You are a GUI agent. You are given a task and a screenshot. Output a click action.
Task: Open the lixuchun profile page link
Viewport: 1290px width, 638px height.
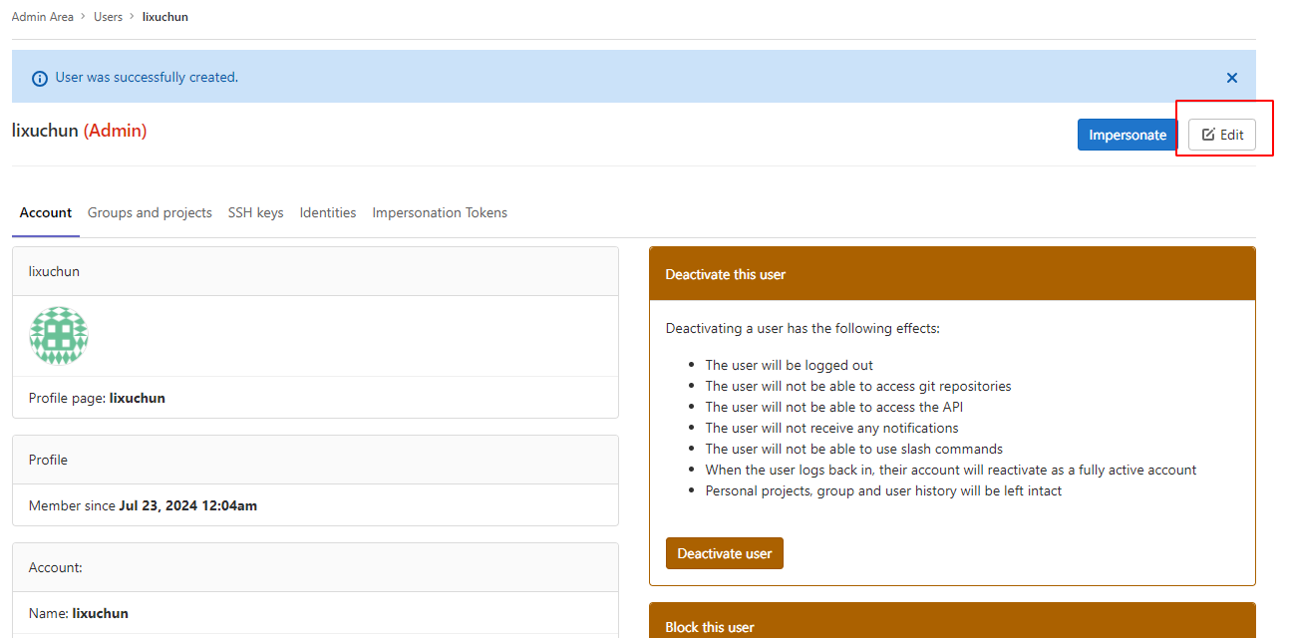click(138, 398)
